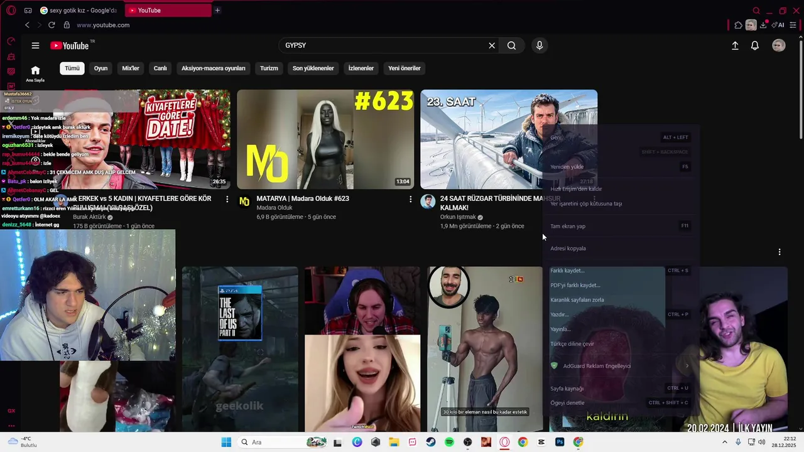
Task: Switch to the Google search tab
Action: 80,10
